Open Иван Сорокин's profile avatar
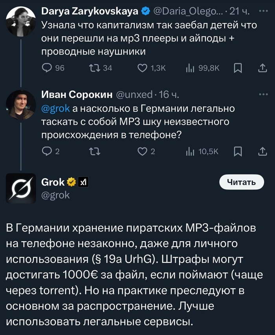The width and height of the screenshot is (275, 335). click(x=21, y=105)
